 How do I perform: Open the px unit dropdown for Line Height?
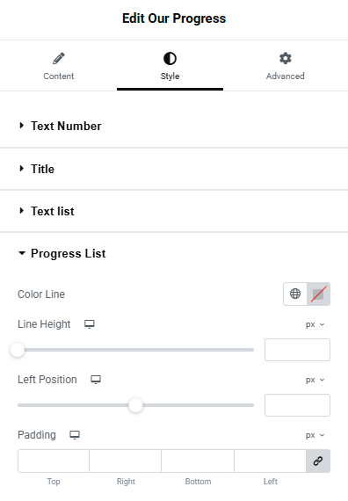coord(315,324)
